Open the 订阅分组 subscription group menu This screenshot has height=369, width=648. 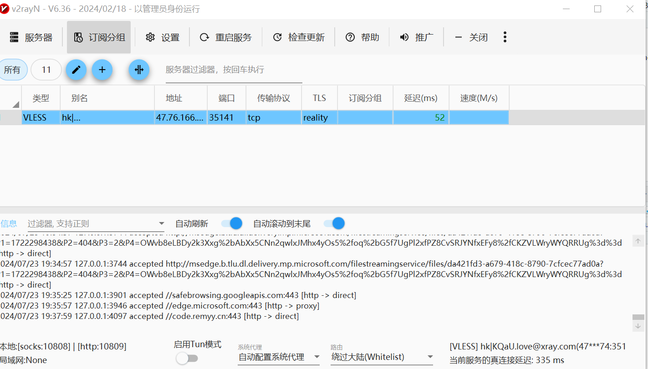click(99, 37)
